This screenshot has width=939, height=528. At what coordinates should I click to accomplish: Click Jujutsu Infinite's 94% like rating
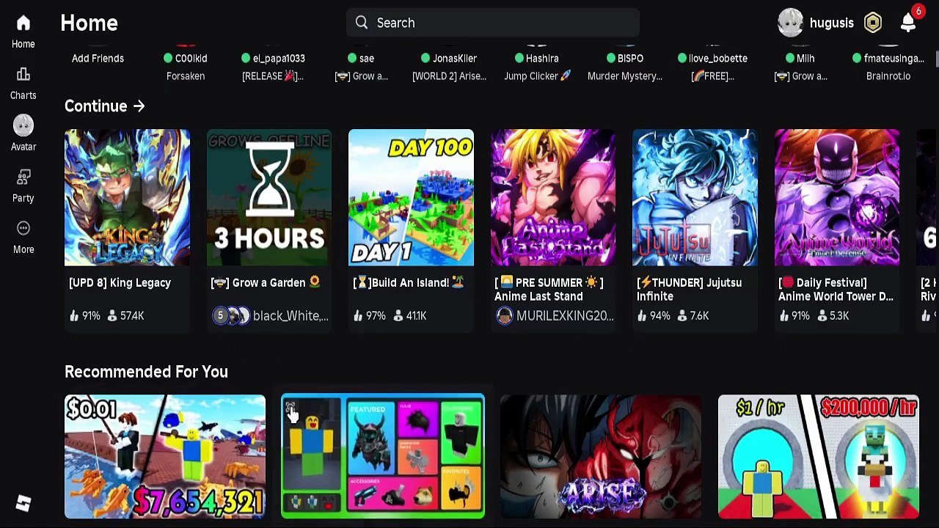tap(653, 315)
